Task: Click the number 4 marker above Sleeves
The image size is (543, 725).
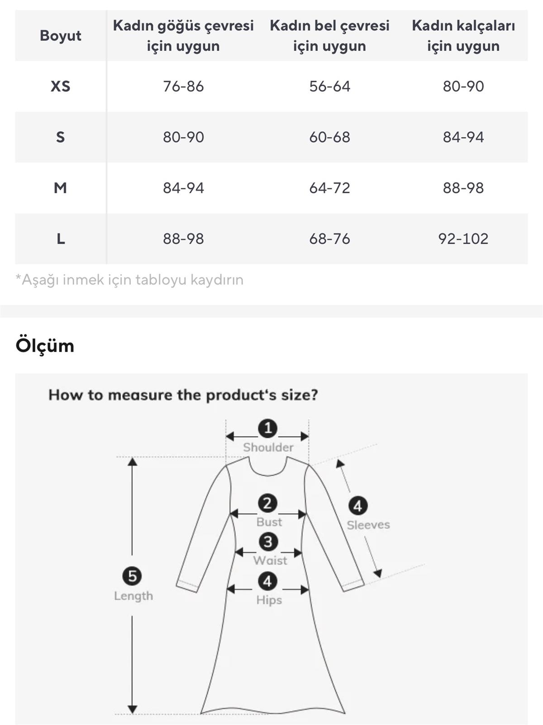Action: coord(357,506)
